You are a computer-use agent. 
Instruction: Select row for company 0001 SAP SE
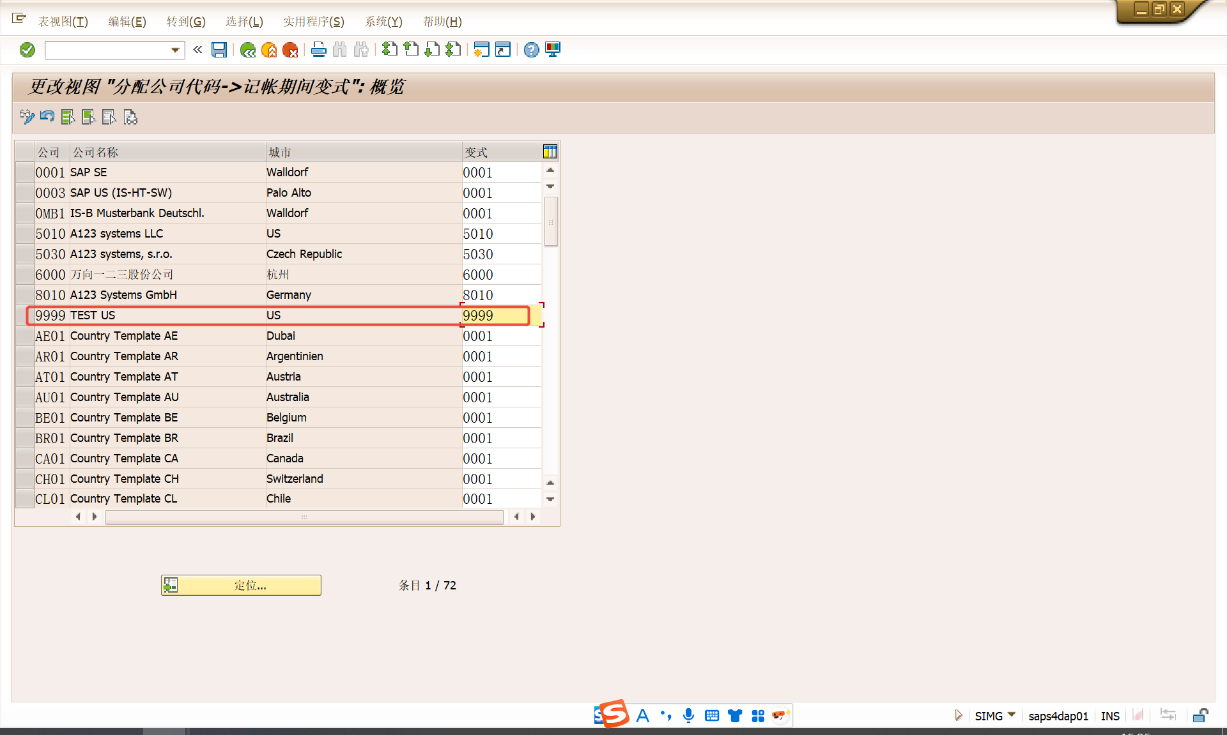coord(25,172)
